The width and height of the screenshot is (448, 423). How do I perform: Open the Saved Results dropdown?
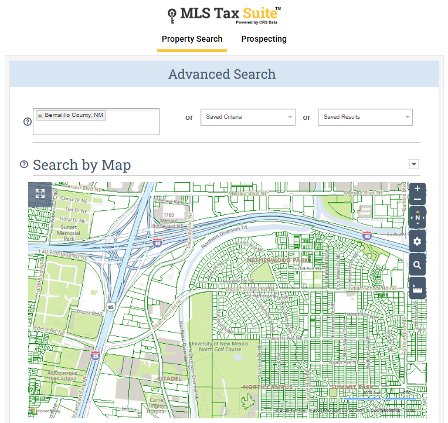(365, 117)
